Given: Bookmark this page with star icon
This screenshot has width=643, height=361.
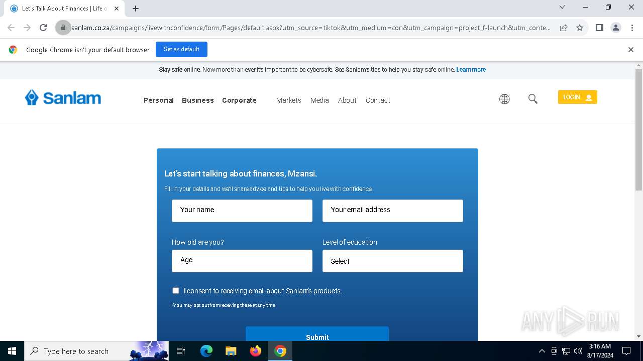Looking at the screenshot, I should [x=580, y=28].
